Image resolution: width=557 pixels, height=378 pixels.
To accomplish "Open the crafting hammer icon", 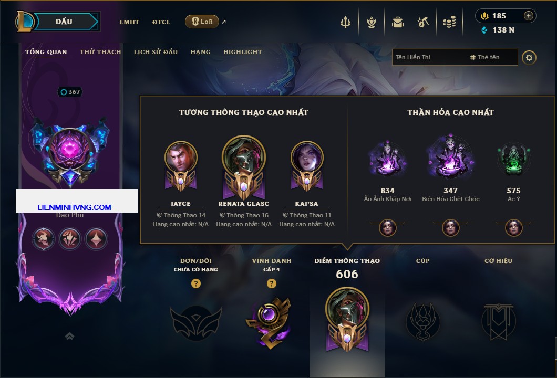I will tap(422, 23).
